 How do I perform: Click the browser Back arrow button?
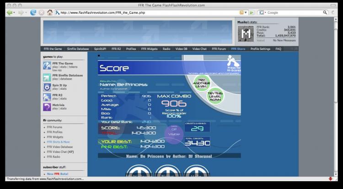click(10, 12)
